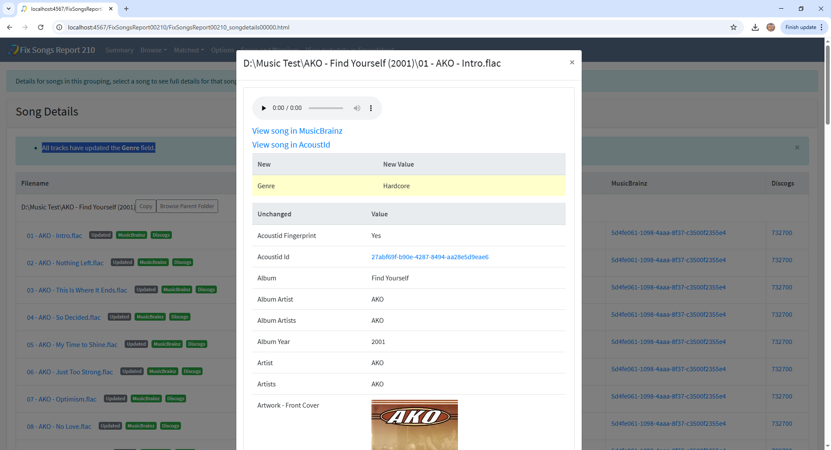Click the browser back arrow
The height and width of the screenshot is (450, 831).
pos(10,27)
